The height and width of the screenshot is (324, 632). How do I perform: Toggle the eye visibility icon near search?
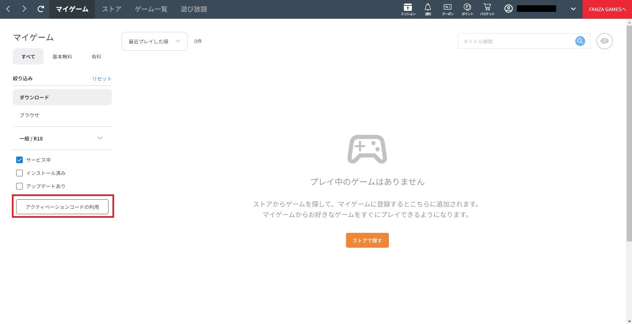[604, 41]
